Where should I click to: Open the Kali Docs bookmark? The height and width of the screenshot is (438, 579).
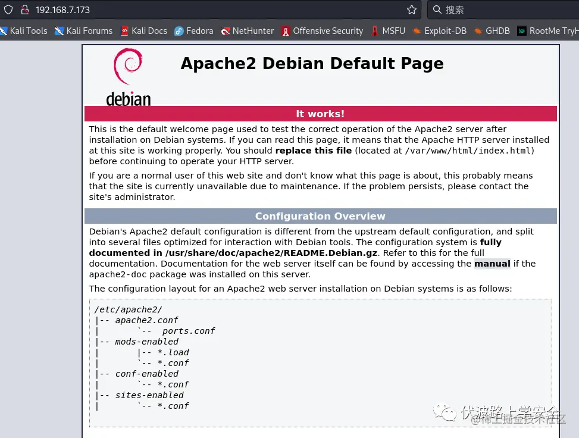pyautogui.click(x=144, y=31)
